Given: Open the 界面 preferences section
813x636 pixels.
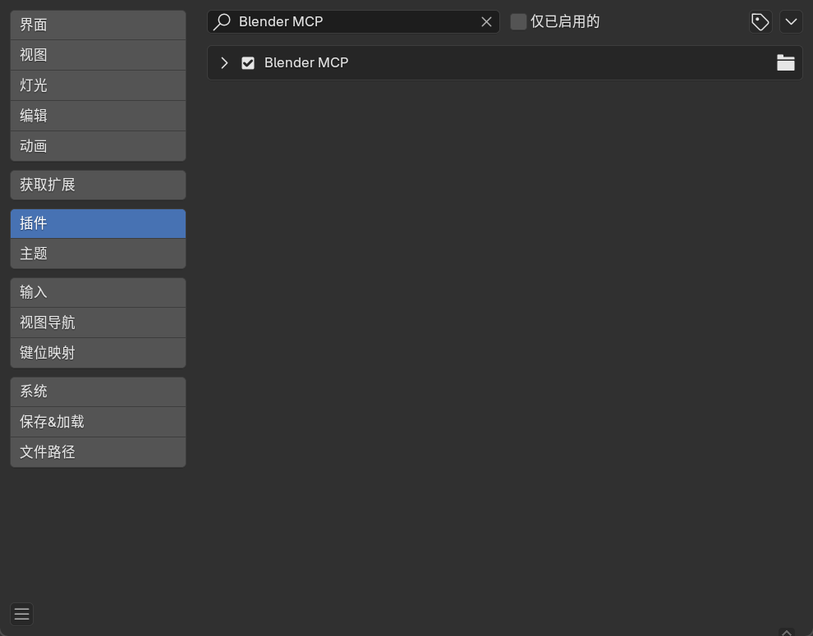Looking at the screenshot, I should 98,25.
